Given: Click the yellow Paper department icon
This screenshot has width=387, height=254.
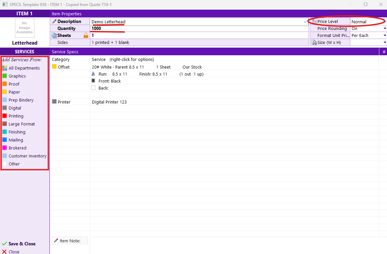Looking at the screenshot, I should [4, 92].
